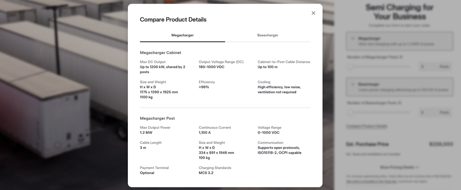Adjust the Number of Basecharger Posts slider
Viewport: 461px width, 190px height.
pos(379,112)
